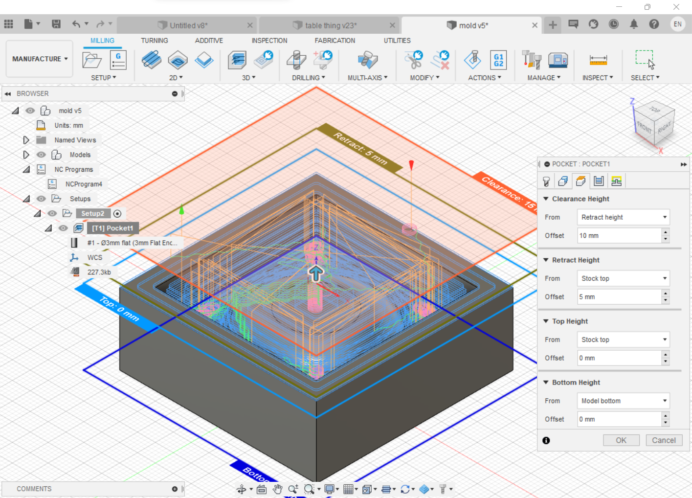Screen dimensions: 692x498
Task: Collapse the NC Programs node
Action: tap(26, 169)
